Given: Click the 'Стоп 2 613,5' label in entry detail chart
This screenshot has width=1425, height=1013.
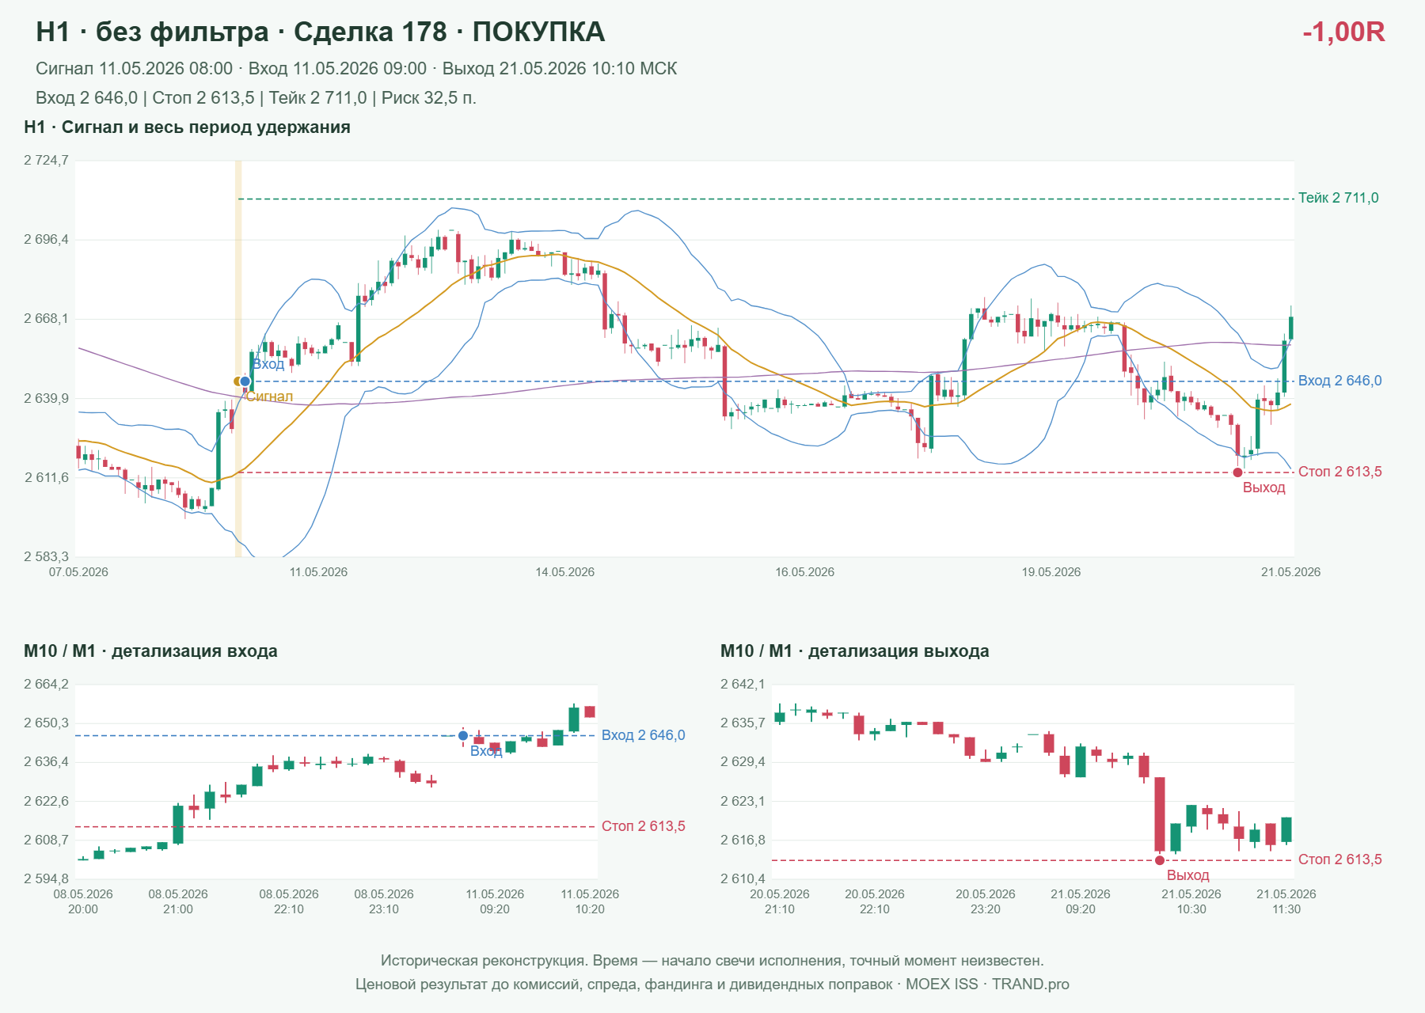Looking at the screenshot, I should coord(643,826).
